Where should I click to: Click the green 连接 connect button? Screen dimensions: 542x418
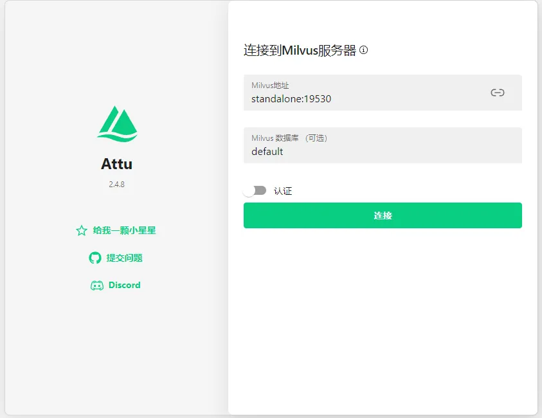click(x=383, y=215)
